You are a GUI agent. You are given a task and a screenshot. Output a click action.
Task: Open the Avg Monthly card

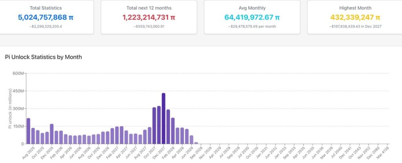pyautogui.click(x=252, y=16)
